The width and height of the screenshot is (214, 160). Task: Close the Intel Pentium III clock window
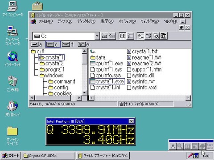(131, 121)
